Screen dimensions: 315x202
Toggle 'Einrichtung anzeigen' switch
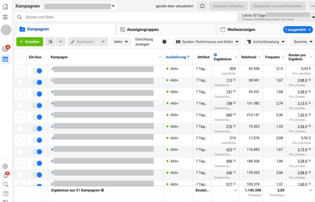pos(166,42)
